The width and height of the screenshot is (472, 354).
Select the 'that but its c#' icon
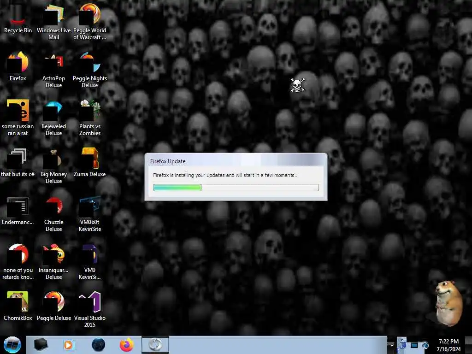[18, 162]
